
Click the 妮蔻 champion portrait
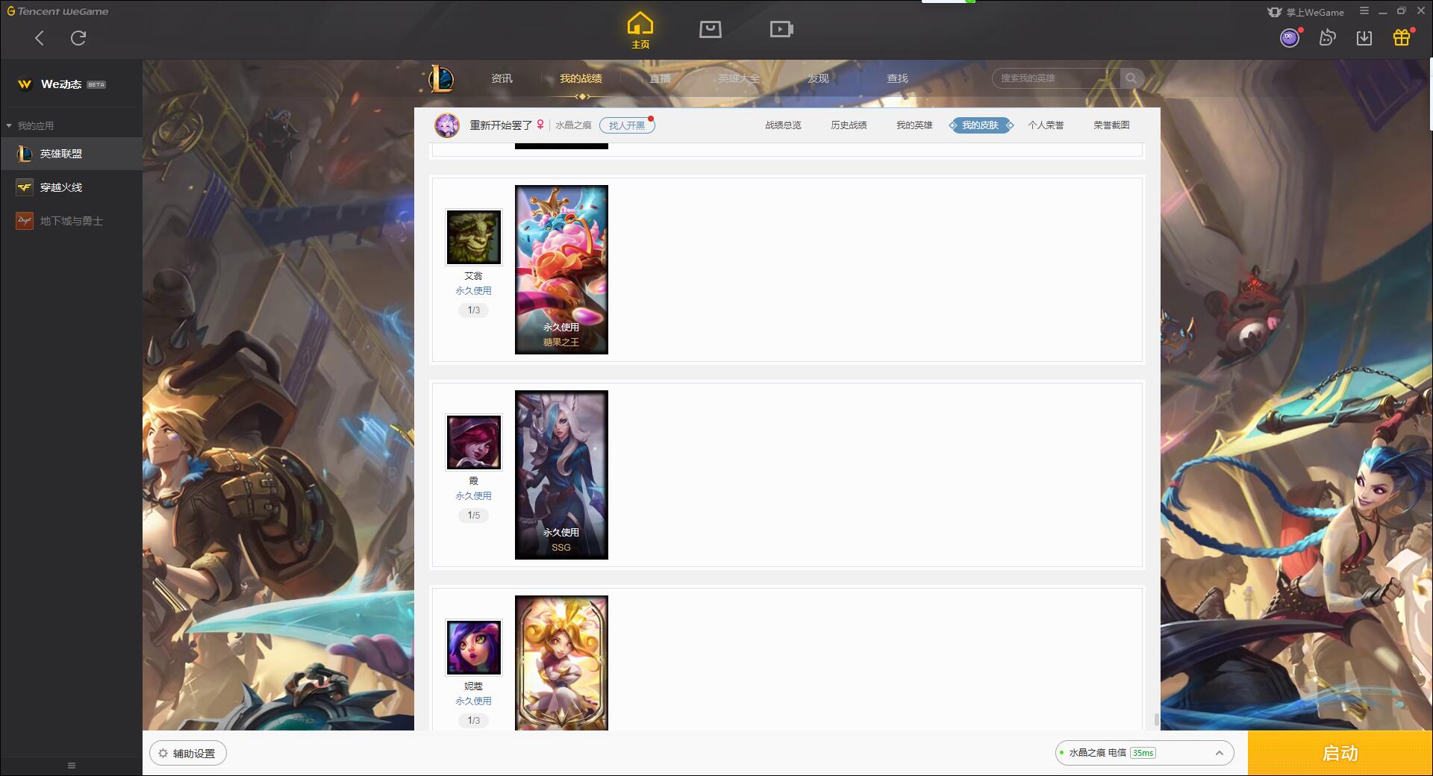pos(473,648)
